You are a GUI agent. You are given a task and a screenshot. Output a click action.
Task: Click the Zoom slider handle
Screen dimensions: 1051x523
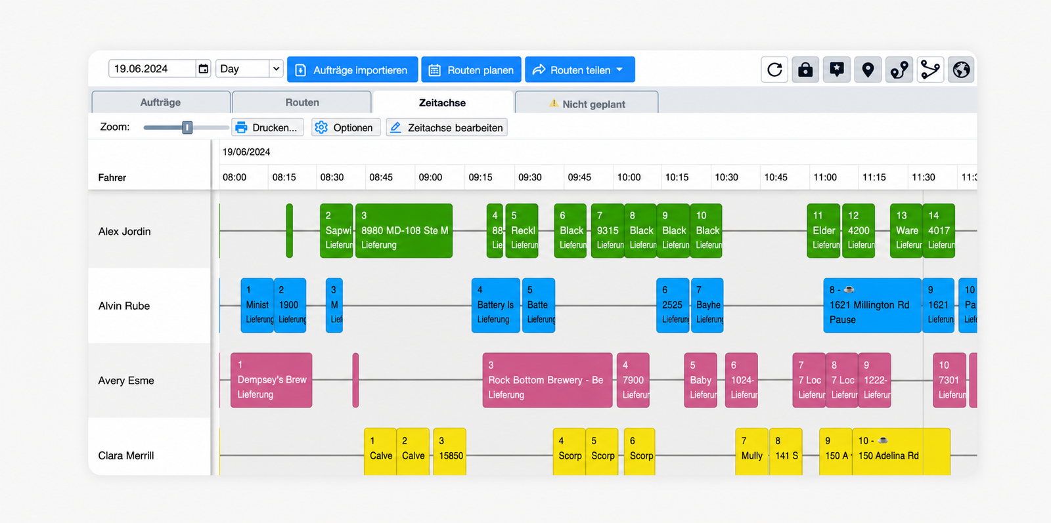tap(187, 127)
